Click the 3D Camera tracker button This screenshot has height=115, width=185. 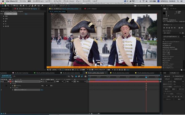click(x=167, y=76)
